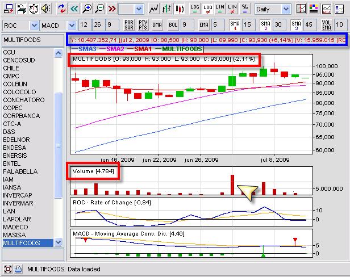This screenshot has width=350, height=277.
Task: Click the last toolbar chart report icon
Action: tap(339, 9)
